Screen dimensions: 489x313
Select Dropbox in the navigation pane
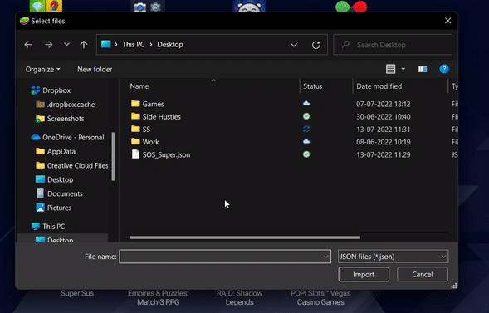click(51, 90)
